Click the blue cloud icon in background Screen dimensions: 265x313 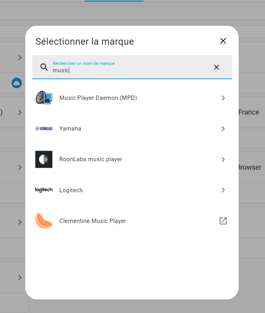[17, 83]
